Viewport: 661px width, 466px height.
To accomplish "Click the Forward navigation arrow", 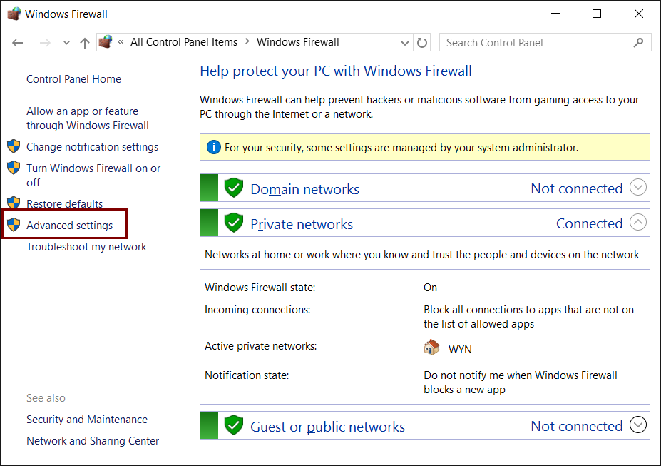I will (x=45, y=43).
